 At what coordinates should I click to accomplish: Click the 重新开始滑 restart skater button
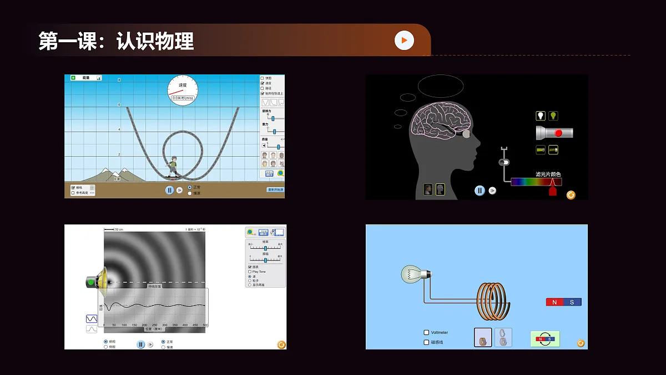(x=275, y=189)
